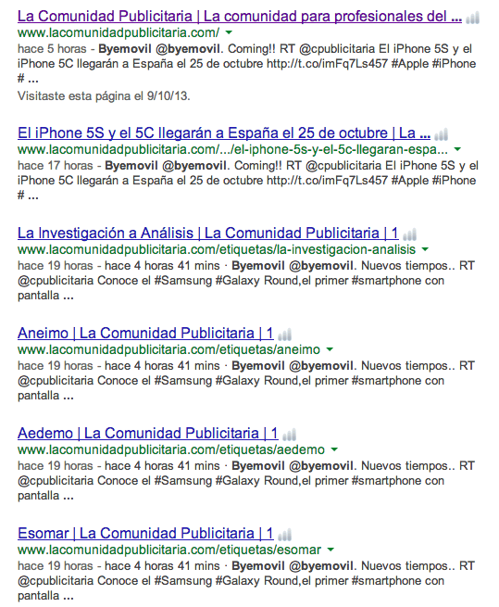
Task: Click the green etiquetas/esomar URL text
Action: (x=169, y=550)
